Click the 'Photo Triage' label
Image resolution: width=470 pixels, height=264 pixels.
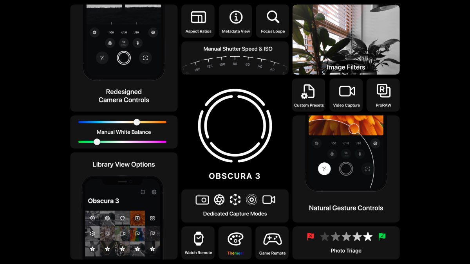click(346, 251)
